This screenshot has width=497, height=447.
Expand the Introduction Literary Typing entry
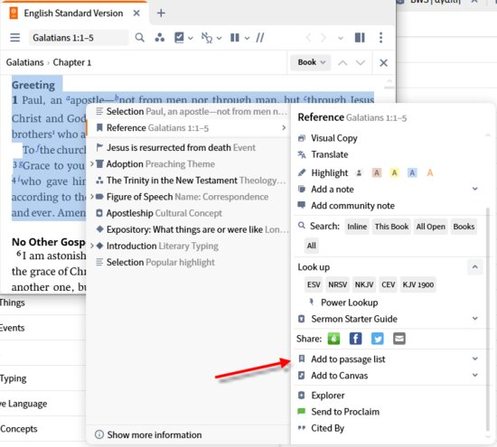[92, 247]
